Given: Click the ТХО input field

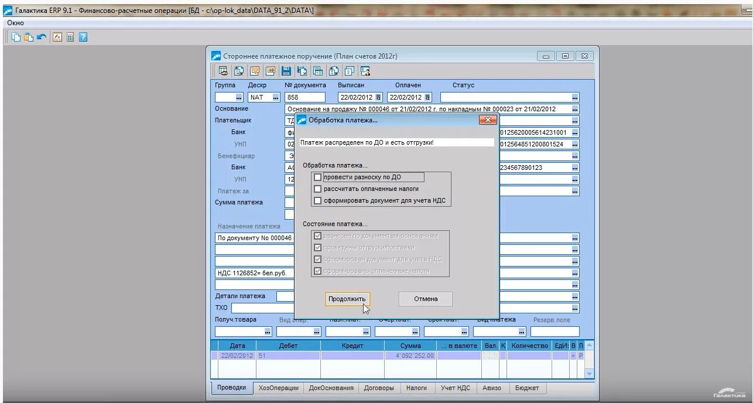Looking at the screenshot, I should click(263, 308).
